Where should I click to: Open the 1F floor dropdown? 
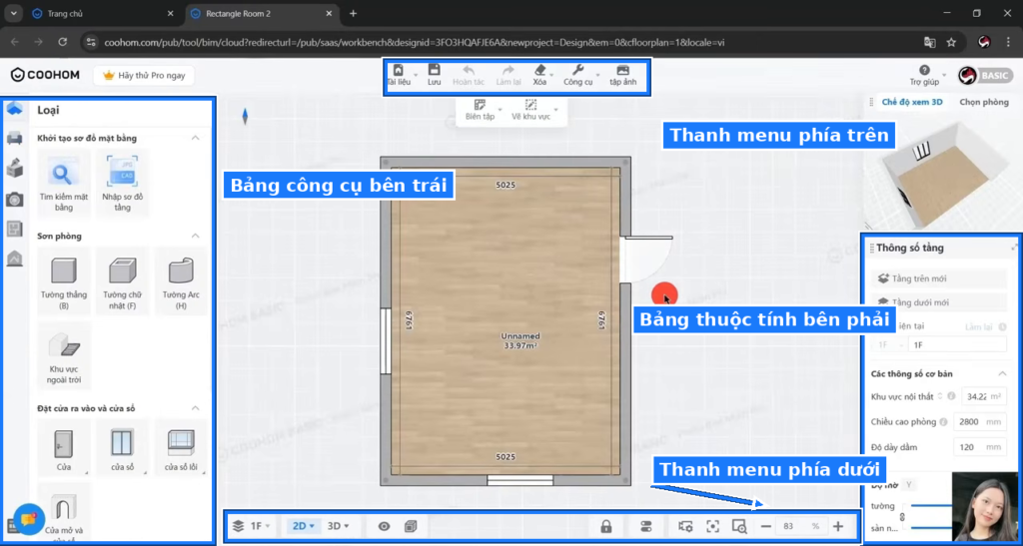tap(252, 526)
